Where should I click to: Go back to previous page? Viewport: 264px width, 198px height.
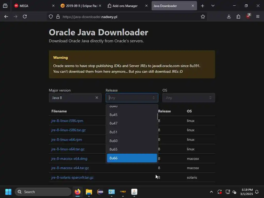tap(6, 16)
